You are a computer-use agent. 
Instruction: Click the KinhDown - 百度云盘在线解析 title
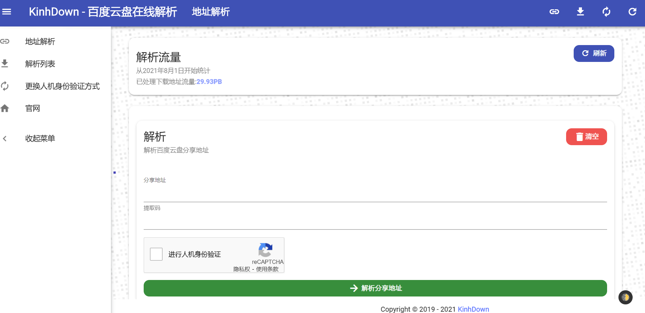click(103, 12)
